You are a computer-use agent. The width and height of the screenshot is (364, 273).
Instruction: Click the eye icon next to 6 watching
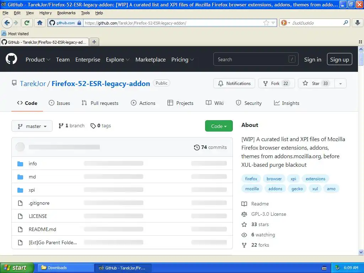[244, 235]
